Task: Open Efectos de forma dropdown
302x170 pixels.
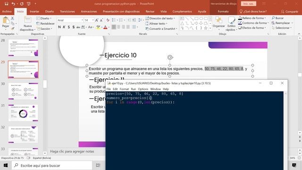Action: (252, 28)
